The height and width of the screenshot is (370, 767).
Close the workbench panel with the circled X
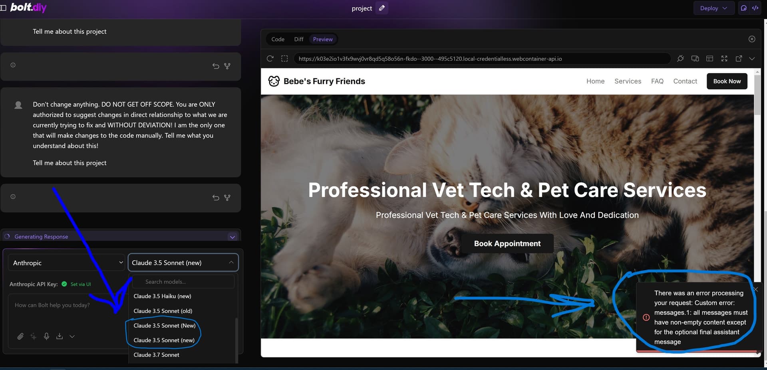click(x=752, y=39)
